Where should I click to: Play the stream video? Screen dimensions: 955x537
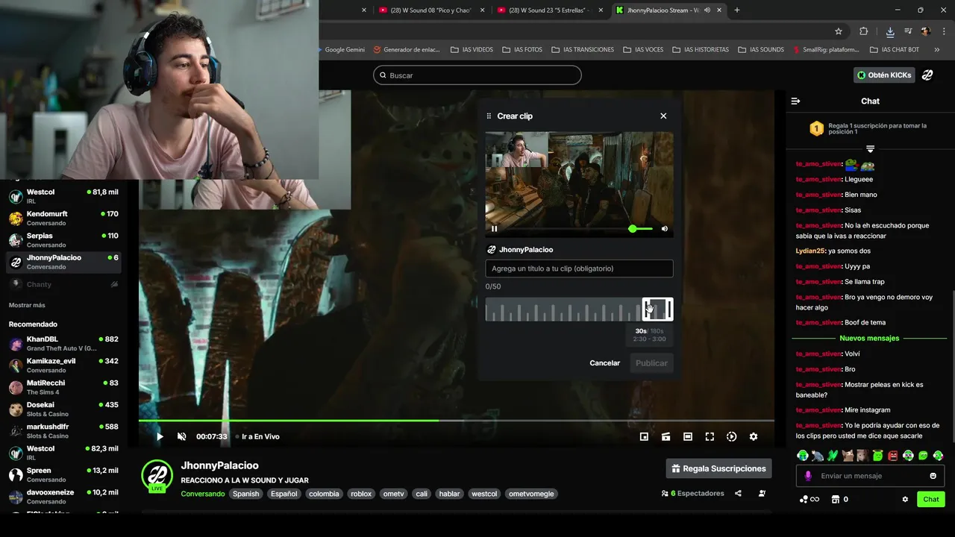click(x=159, y=436)
